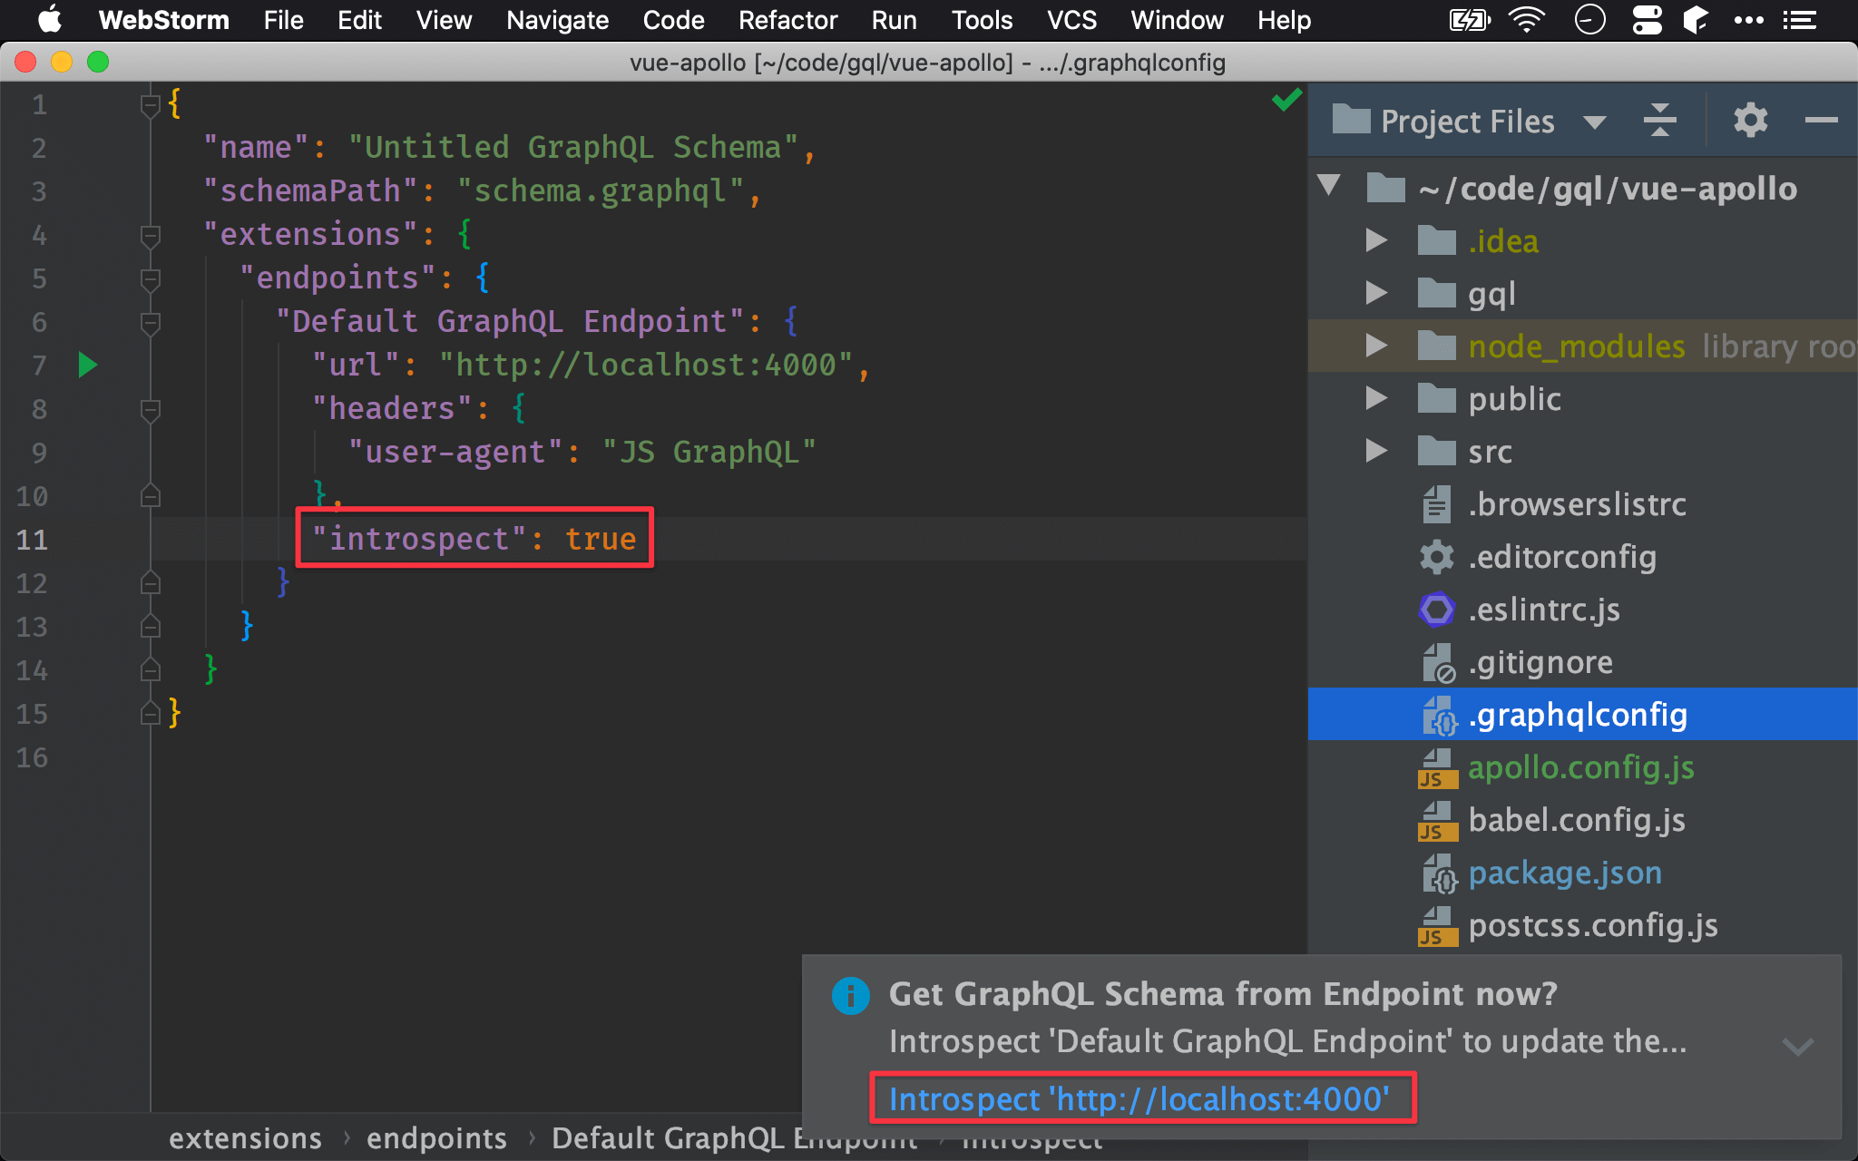Expand the public folder
The image size is (1858, 1161).
click(x=1376, y=398)
